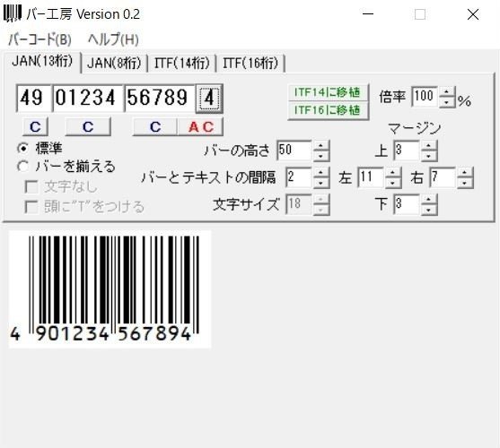This screenshot has width=500, height=448.
Task: Click the ITF16に移植 button
Action: pos(329,110)
